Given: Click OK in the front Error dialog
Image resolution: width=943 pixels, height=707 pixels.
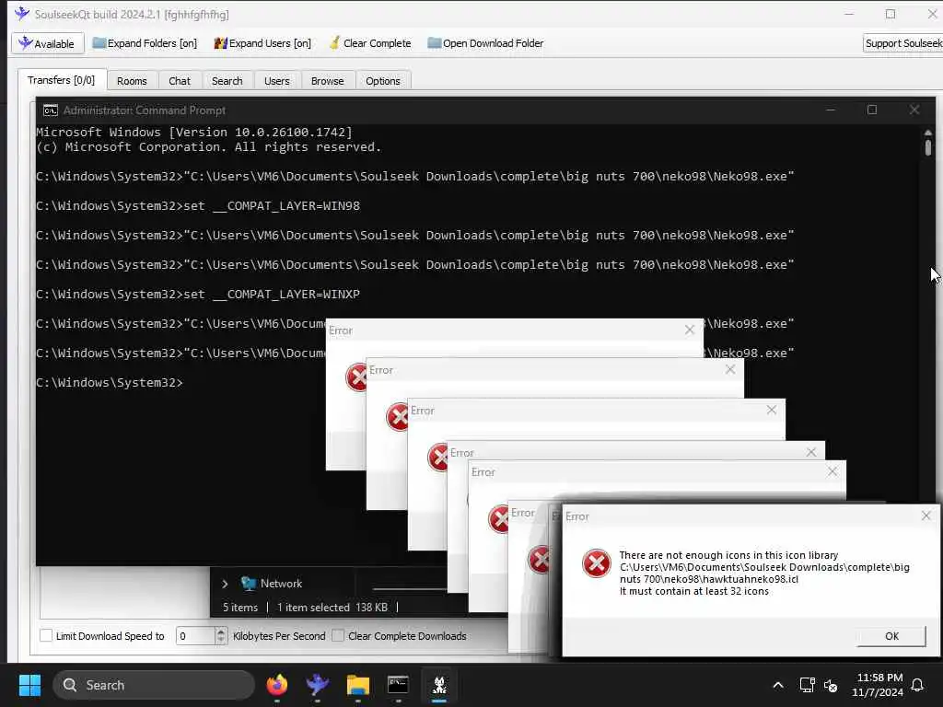Looking at the screenshot, I should pyautogui.click(x=891, y=636).
